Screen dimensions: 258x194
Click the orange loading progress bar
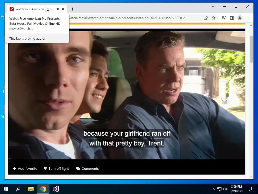(x=157, y=23)
